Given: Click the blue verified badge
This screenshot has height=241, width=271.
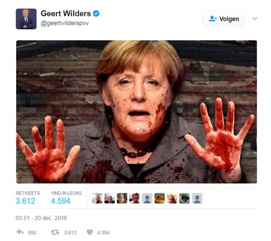Looking at the screenshot, I should (x=96, y=13).
